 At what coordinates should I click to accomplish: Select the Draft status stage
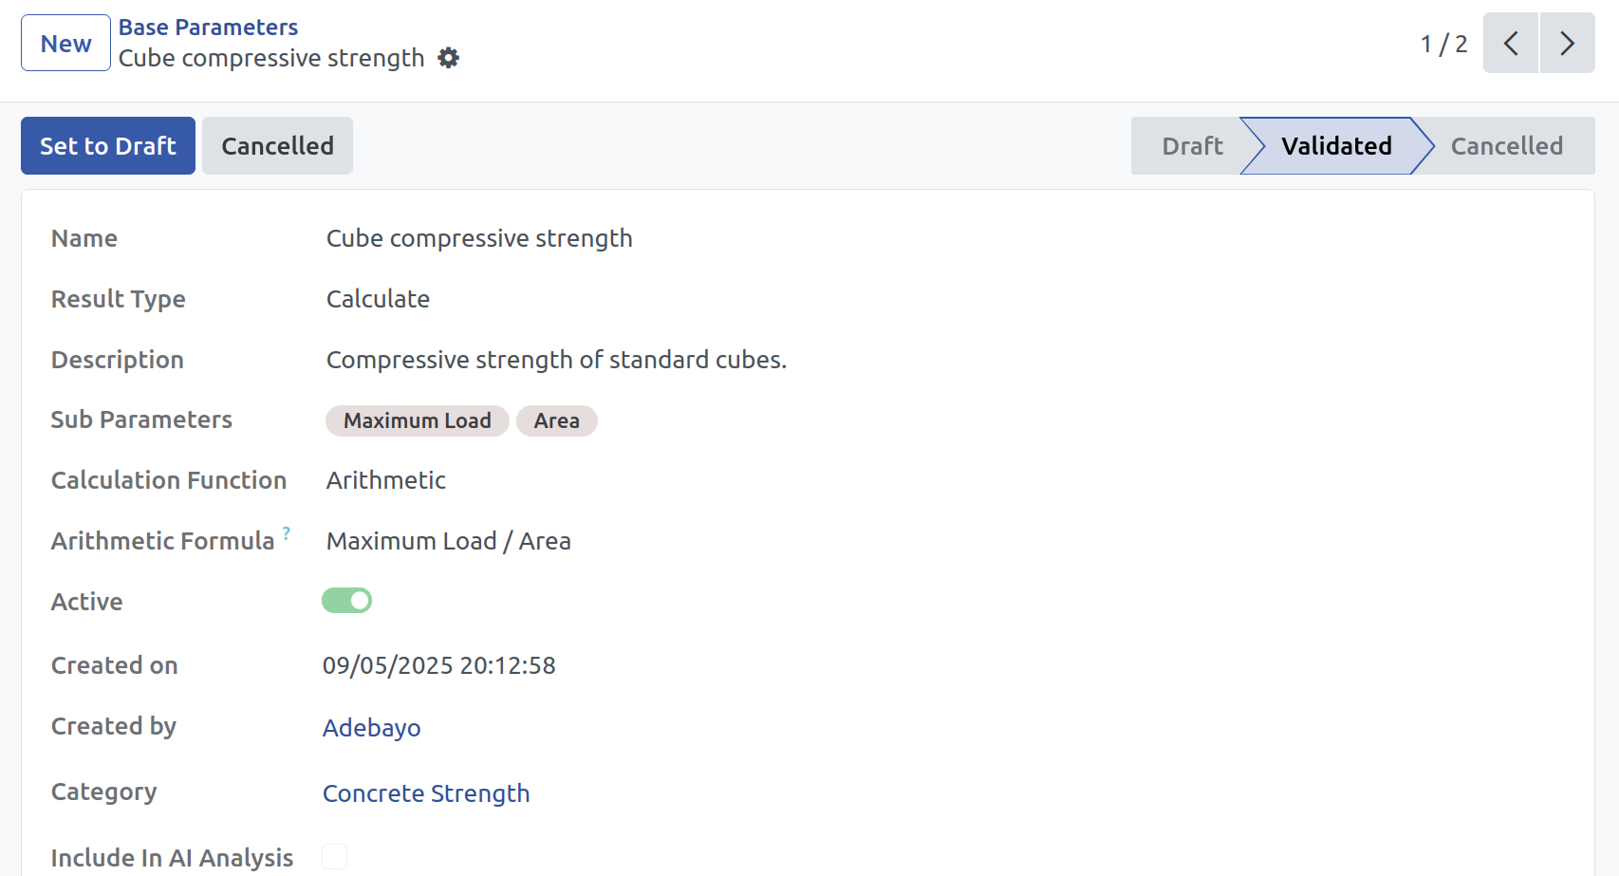(x=1192, y=145)
